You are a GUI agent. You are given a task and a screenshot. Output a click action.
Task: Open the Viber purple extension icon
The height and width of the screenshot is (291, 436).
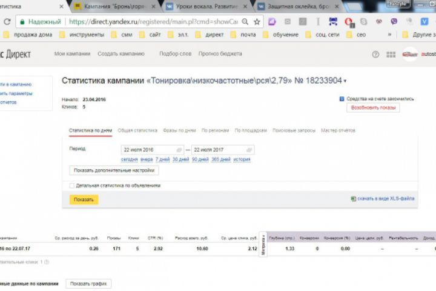[x=394, y=21]
